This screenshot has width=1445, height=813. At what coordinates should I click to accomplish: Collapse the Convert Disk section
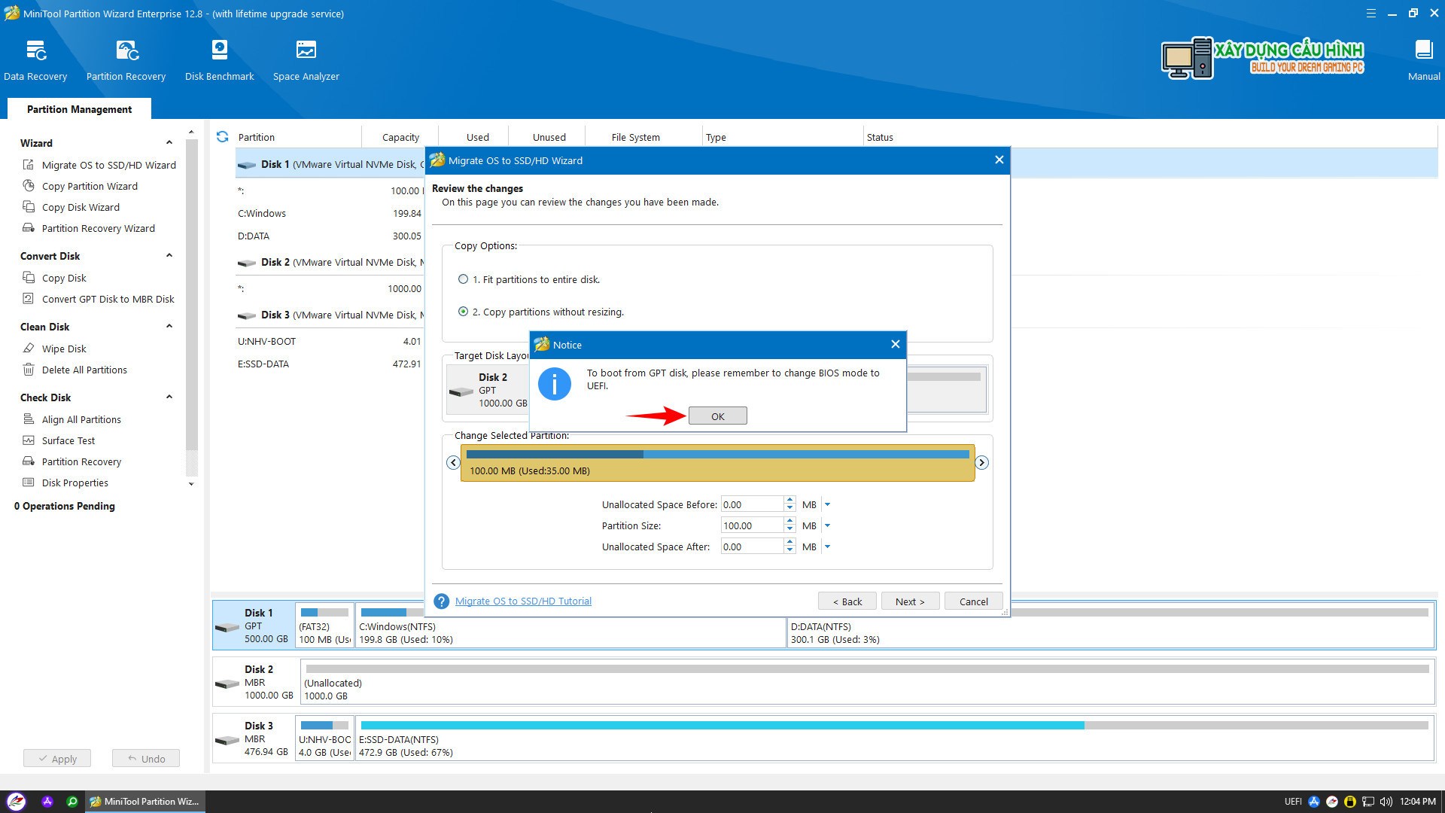pyautogui.click(x=169, y=256)
